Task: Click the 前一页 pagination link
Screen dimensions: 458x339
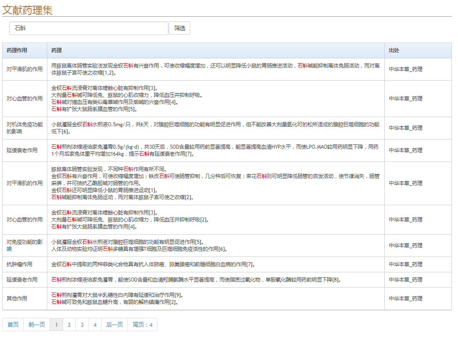Action: pyautogui.click(x=37, y=325)
